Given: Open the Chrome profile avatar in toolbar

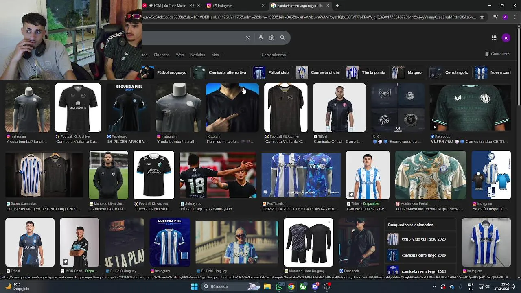Looking at the screenshot, I should click(x=505, y=17).
